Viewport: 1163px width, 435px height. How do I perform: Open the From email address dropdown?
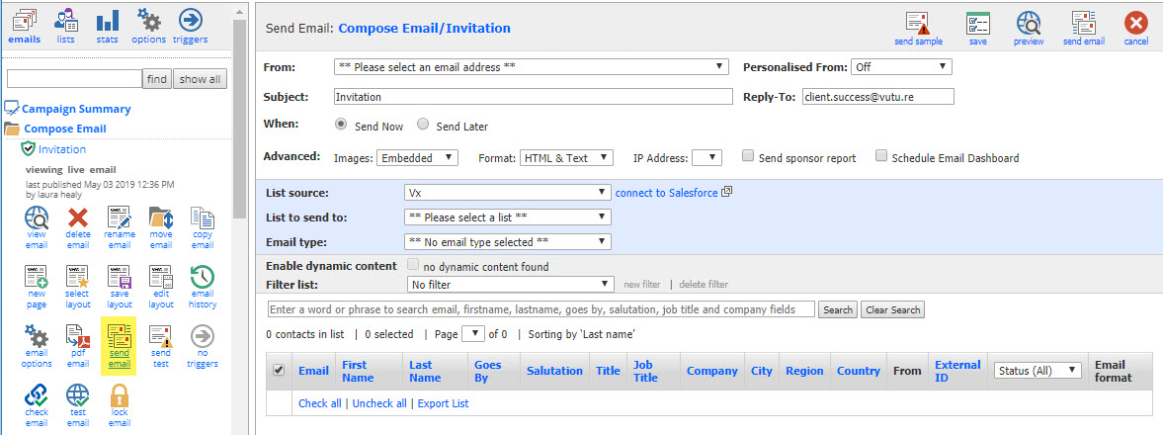pos(531,67)
